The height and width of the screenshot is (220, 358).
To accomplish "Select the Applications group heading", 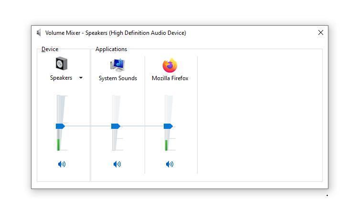I will (111, 49).
